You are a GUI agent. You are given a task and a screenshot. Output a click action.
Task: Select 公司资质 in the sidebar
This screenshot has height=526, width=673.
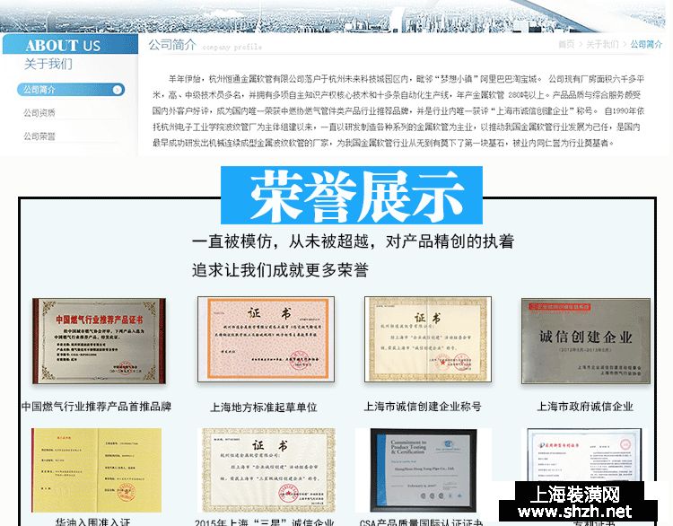(39, 113)
